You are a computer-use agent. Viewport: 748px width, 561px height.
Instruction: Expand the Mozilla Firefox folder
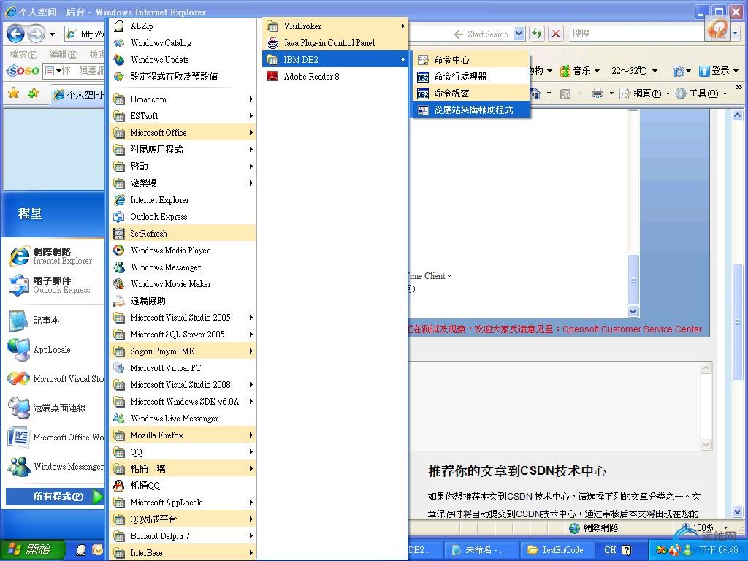click(x=183, y=435)
